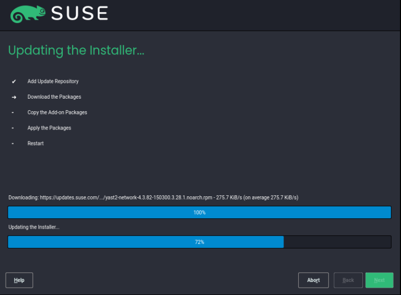Screen dimensions: 401x295
Task: Select the Copy the Add-on Packages step
Action: (x=57, y=112)
